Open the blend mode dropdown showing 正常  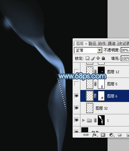[88, 50]
